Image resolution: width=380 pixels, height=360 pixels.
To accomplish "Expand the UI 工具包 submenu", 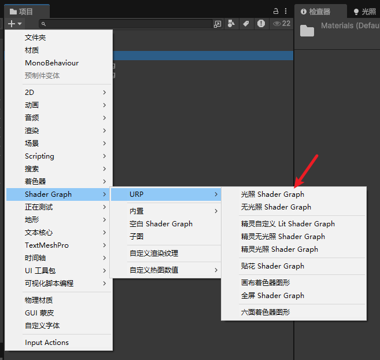I will coord(58,271).
